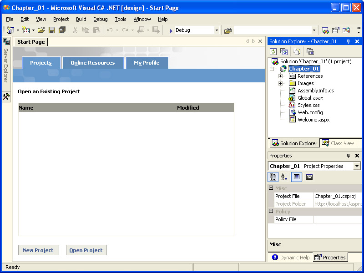
Task: Open the Toolbox from the left sidebar
Action: 6,96
